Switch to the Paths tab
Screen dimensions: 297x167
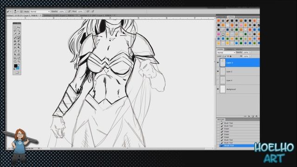pos(239,50)
